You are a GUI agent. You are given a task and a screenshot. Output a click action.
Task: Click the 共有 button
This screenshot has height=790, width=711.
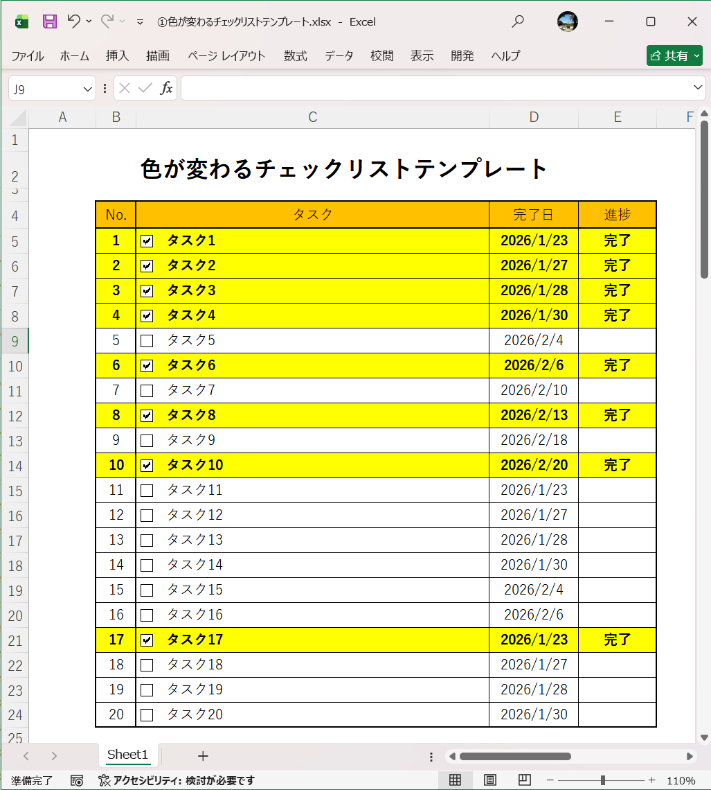[x=673, y=55]
